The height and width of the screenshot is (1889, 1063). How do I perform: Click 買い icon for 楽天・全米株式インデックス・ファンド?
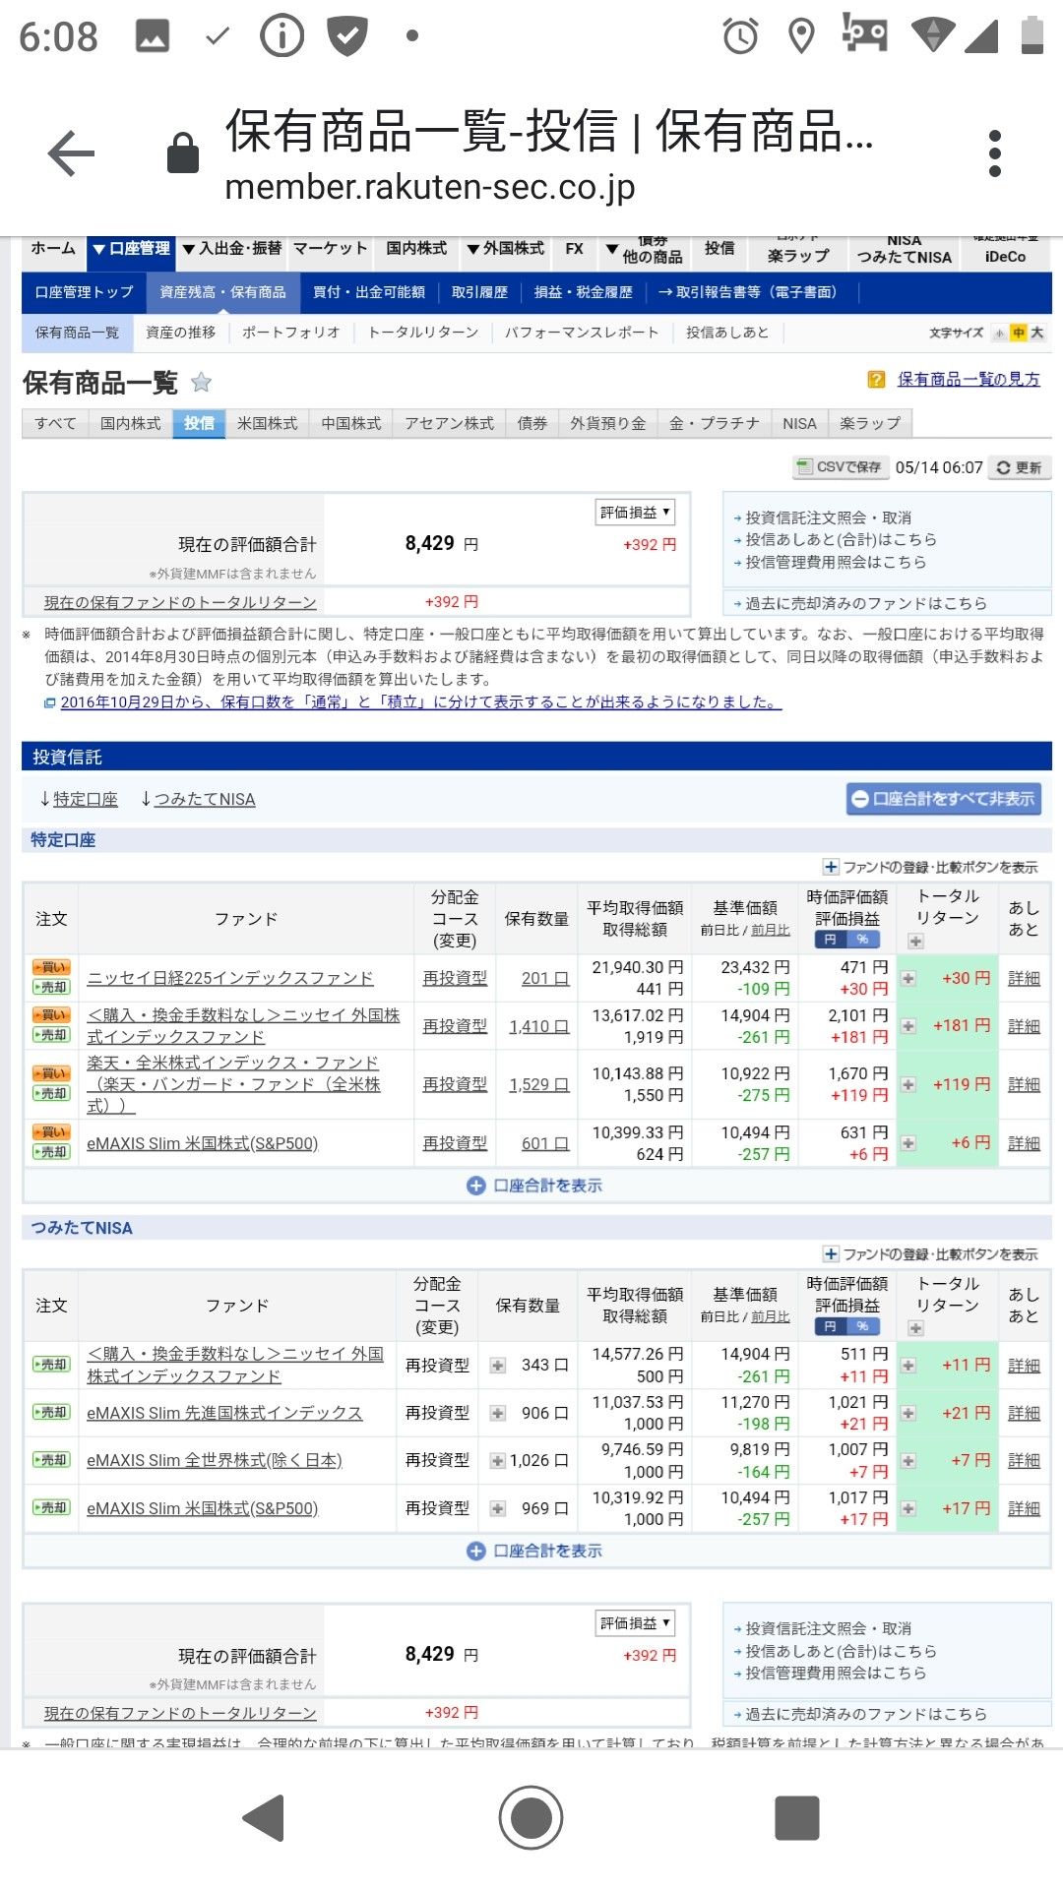click(51, 1073)
